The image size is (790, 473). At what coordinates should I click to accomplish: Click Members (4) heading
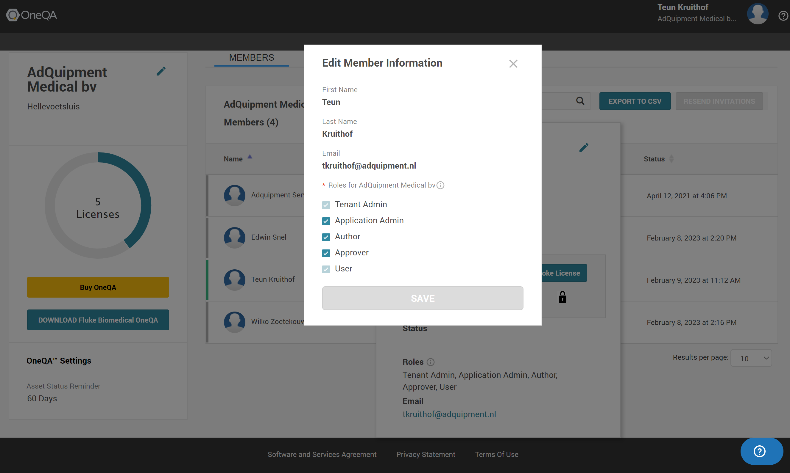pyautogui.click(x=251, y=122)
